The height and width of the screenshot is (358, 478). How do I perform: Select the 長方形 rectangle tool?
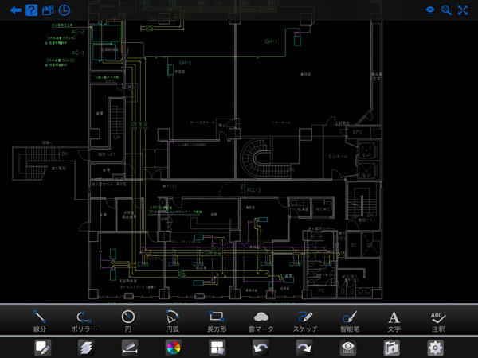pos(217,321)
